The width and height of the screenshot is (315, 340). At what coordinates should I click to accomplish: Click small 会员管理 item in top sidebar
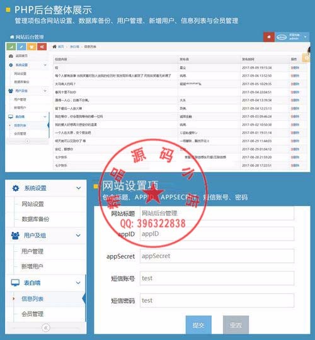click(x=20, y=133)
